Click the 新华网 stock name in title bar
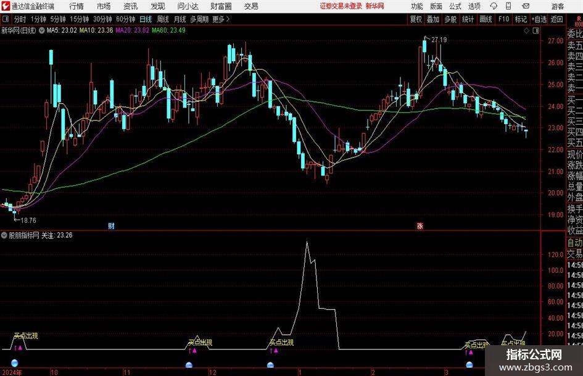This screenshot has width=583, height=376. pyautogui.click(x=375, y=6)
